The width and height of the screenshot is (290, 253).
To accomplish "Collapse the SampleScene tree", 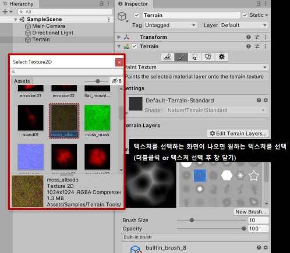I will pyautogui.click(x=16, y=19).
